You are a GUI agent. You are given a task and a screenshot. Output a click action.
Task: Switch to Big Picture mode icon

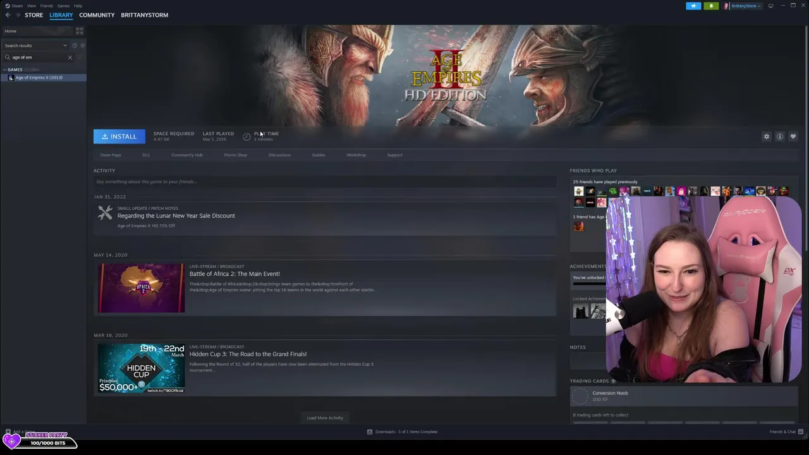(x=770, y=6)
